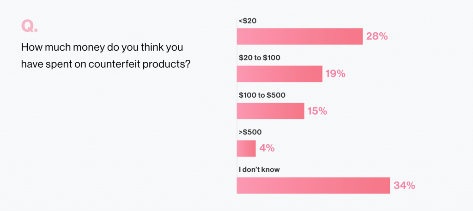The width and height of the screenshot is (473, 211).
Task: Click the $20 to $100 category label
Action: coord(260,58)
